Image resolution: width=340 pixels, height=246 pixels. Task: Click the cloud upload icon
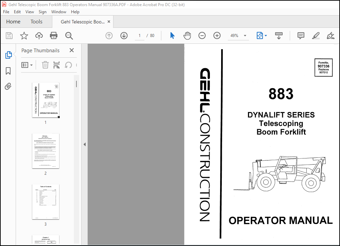(39, 36)
